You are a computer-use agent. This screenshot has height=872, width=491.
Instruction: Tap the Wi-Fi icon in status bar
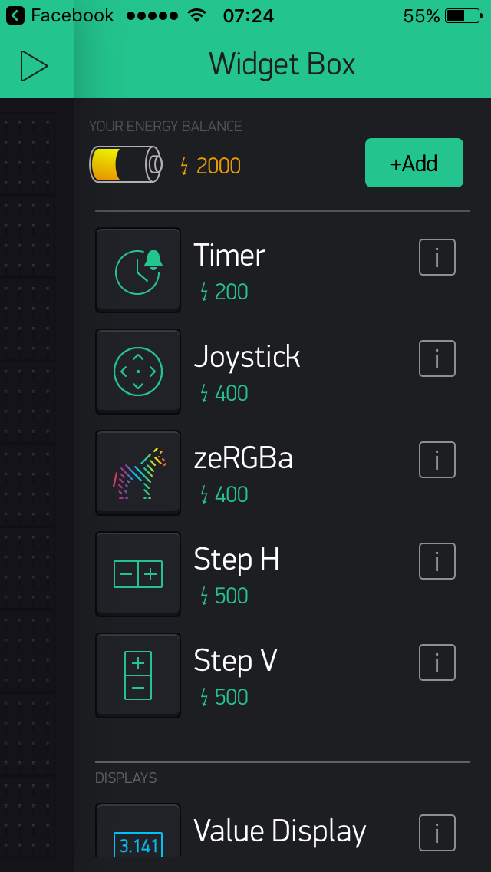click(196, 14)
